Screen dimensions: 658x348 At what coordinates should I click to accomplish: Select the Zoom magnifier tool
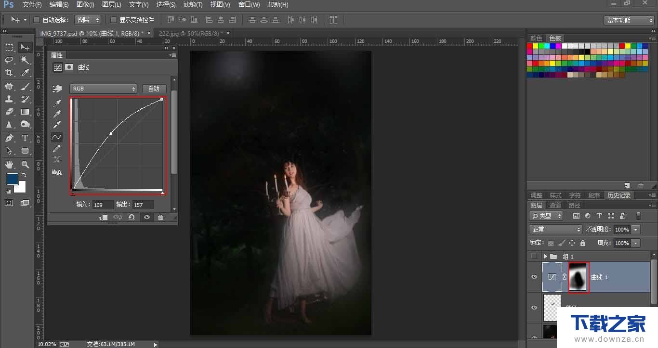25,164
